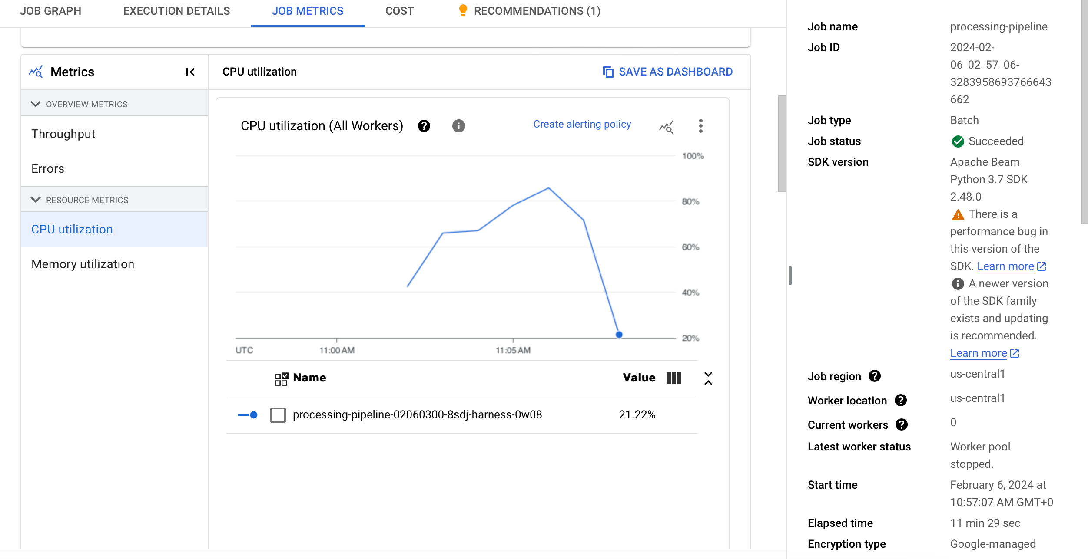Select CPU utilization metric
The image size is (1088, 559).
coord(114,229)
